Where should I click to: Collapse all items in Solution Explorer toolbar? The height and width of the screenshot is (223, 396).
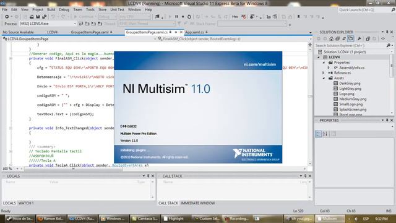pos(337,38)
